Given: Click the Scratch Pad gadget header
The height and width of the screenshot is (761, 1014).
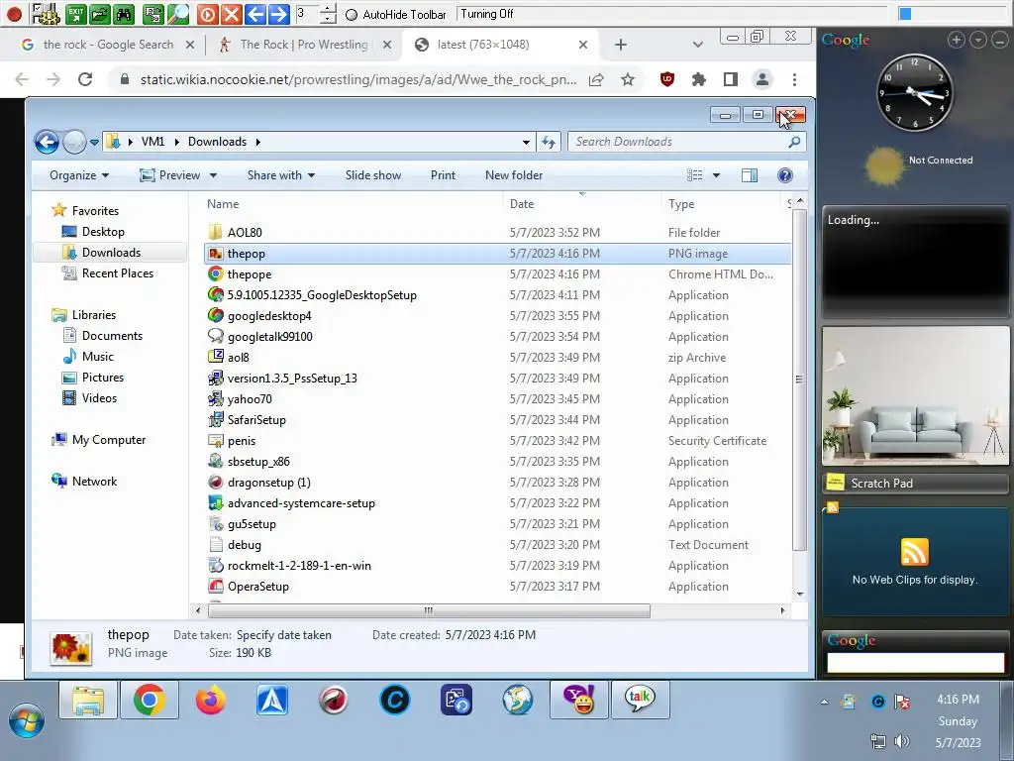Looking at the screenshot, I should 915,483.
